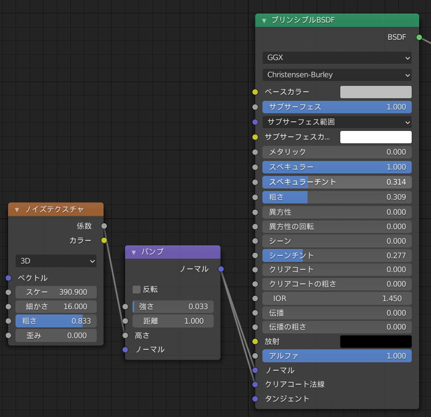The height and width of the screenshot is (417, 431).
Task: Click the クリアコート 0.000 field
Action: click(337, 269)
